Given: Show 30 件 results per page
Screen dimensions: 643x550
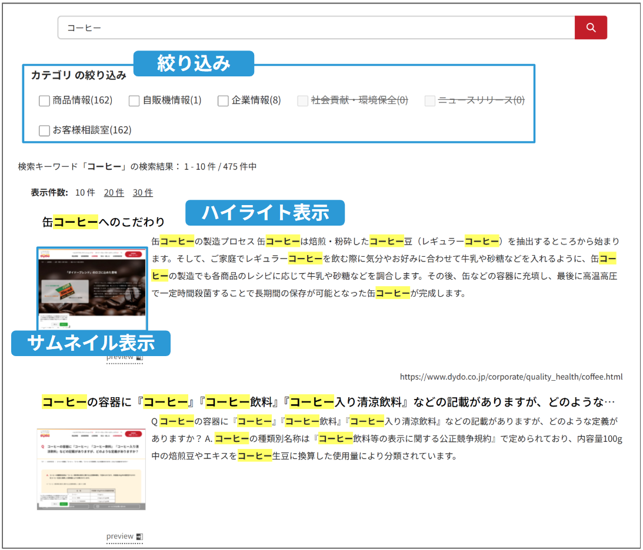Looking at the screenshot, I should (143, 193).
